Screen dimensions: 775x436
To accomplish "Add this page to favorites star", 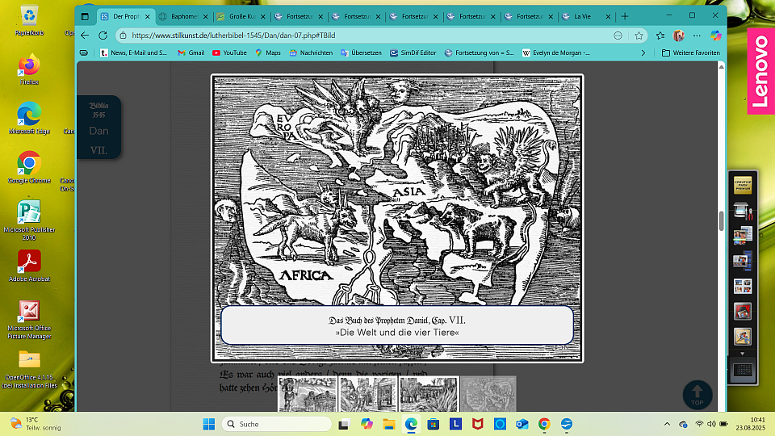I will tap(639, 36).
